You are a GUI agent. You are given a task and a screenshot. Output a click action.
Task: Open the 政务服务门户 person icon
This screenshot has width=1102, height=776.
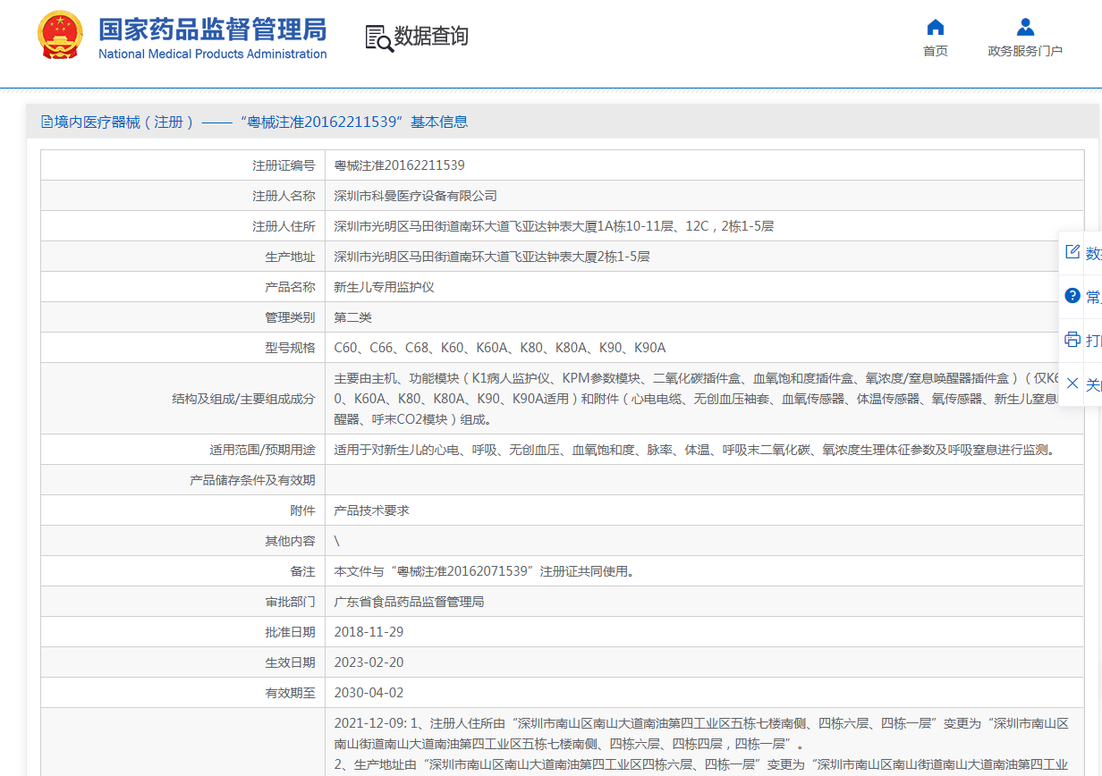click(x=1025, y=27)
